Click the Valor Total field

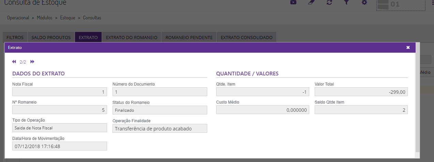coord(361,92)
